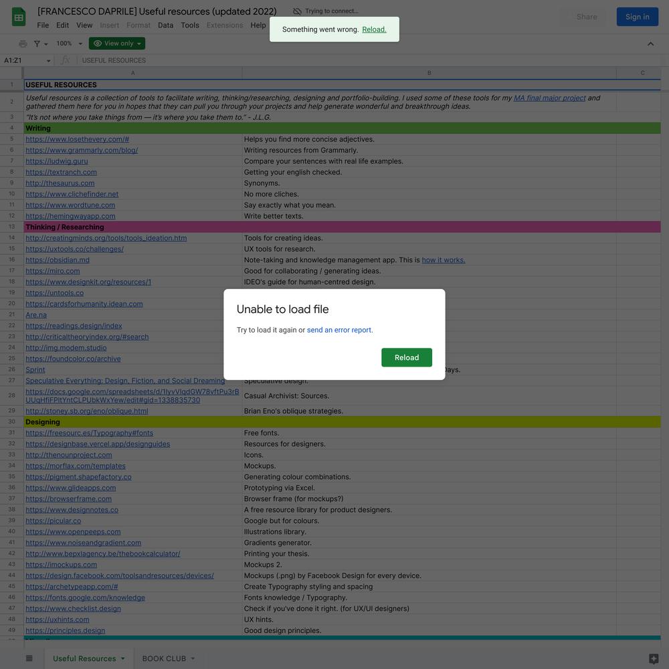The image size is (669, 669).
Task: Expand the filter views dropdown arrow
Action: (46, 44)
